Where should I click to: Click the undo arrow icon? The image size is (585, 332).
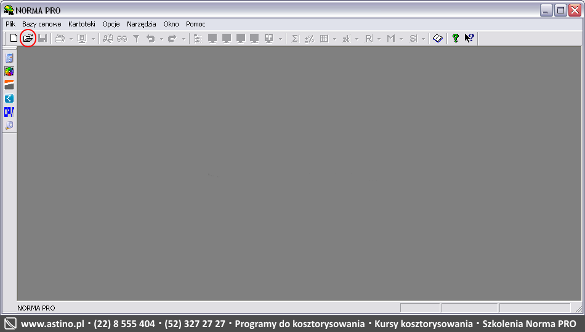point(151,38)
